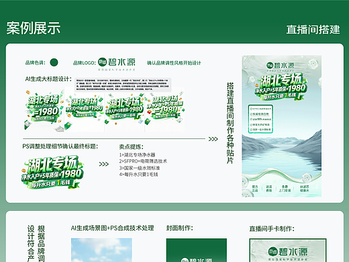Image resolution: width=349 pixels, height=262 pixels.
Task: Select selling point '1>湖北专场净水器'
Action: [x=137, y=155]
